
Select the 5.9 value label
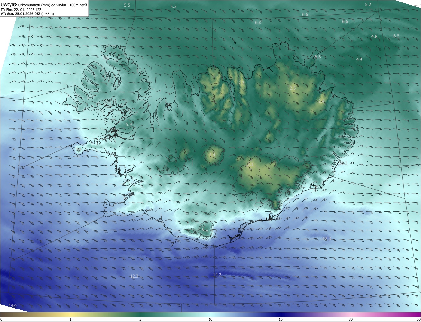129,125
